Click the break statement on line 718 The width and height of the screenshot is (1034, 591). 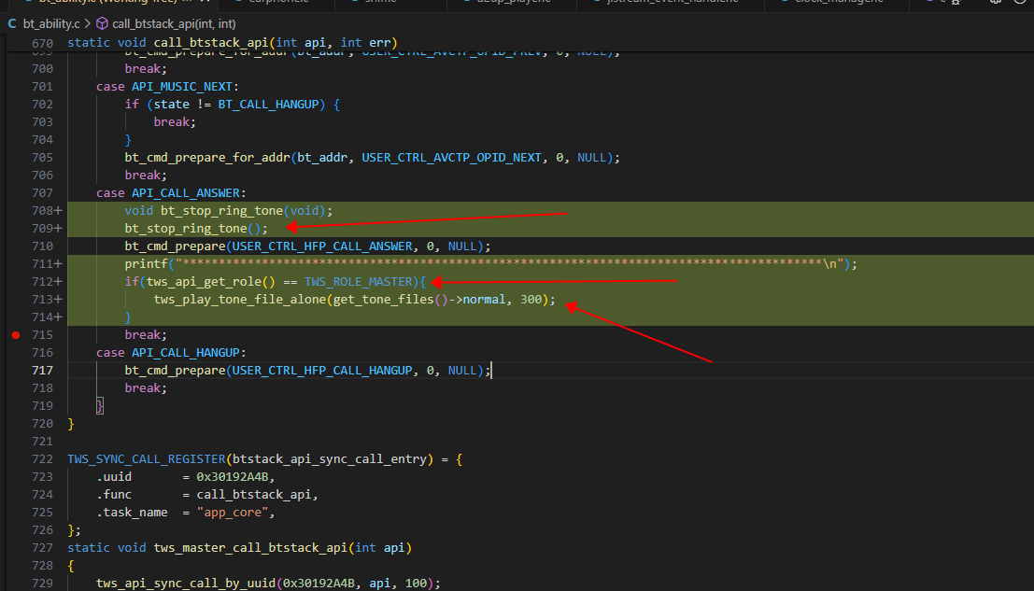click(142, 388)
